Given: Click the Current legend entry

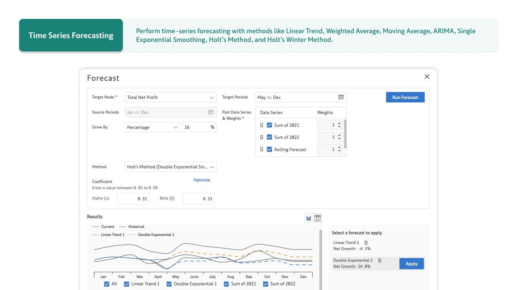Looking at the screenshot, I should pyautogui.click(x=103, y=227).
